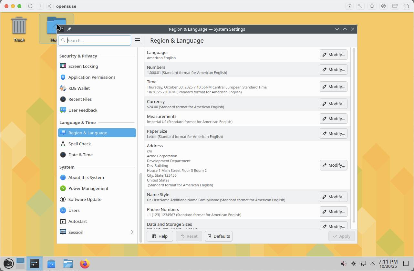414x271 pixels.
Task: Show hidden system tray icons
Action: pos(372,264)
